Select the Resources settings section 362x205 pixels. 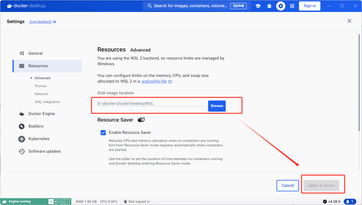(x=47, y=66)
